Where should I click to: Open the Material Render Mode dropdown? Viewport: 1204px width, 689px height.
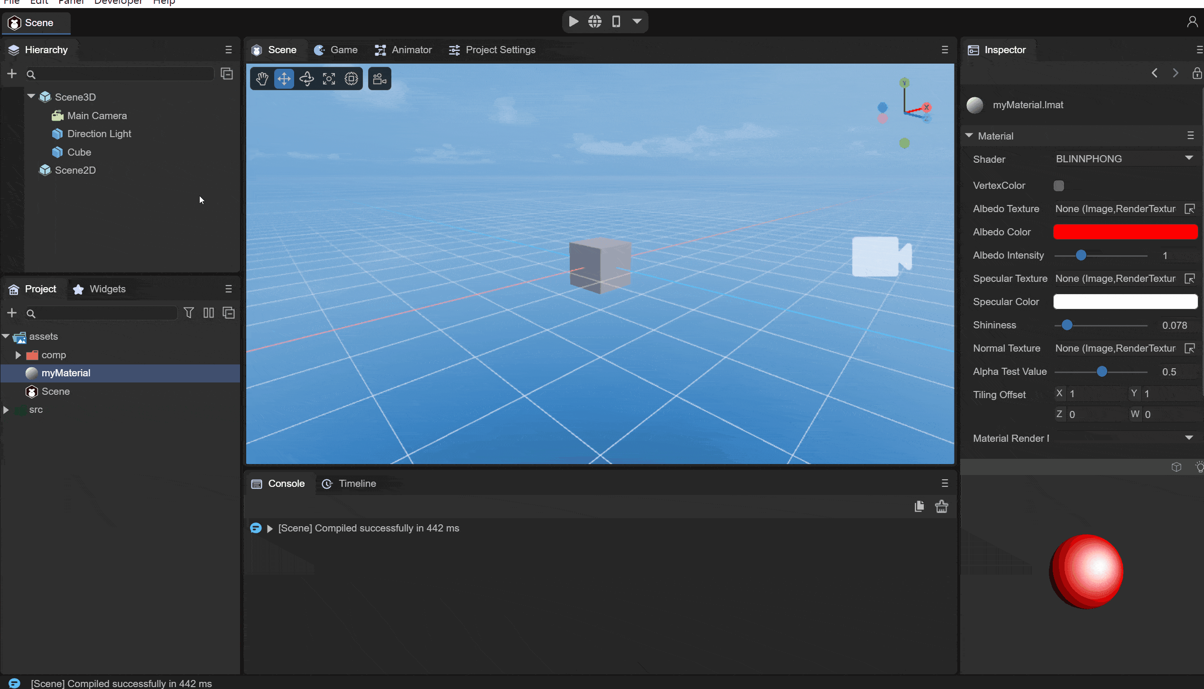(1124, 438)
